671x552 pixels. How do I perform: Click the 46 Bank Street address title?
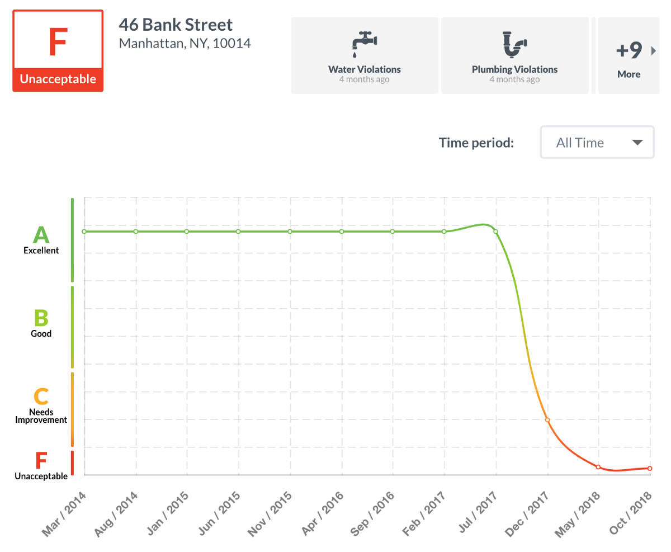176,25
